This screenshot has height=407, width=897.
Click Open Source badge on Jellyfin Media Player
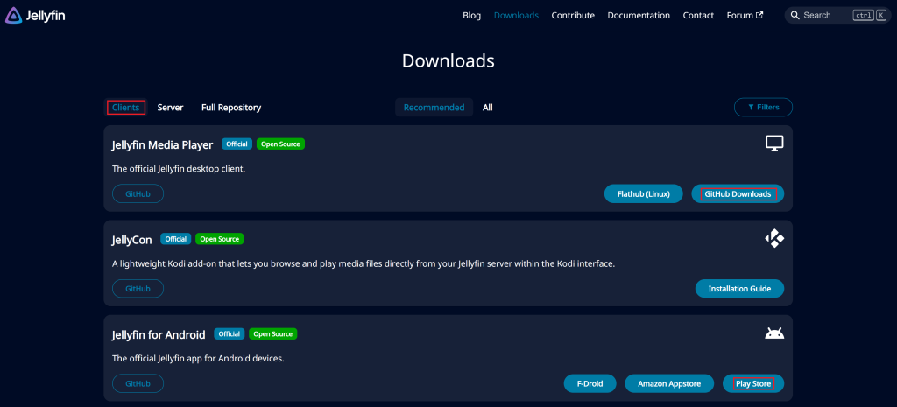(x=281, y=144)
